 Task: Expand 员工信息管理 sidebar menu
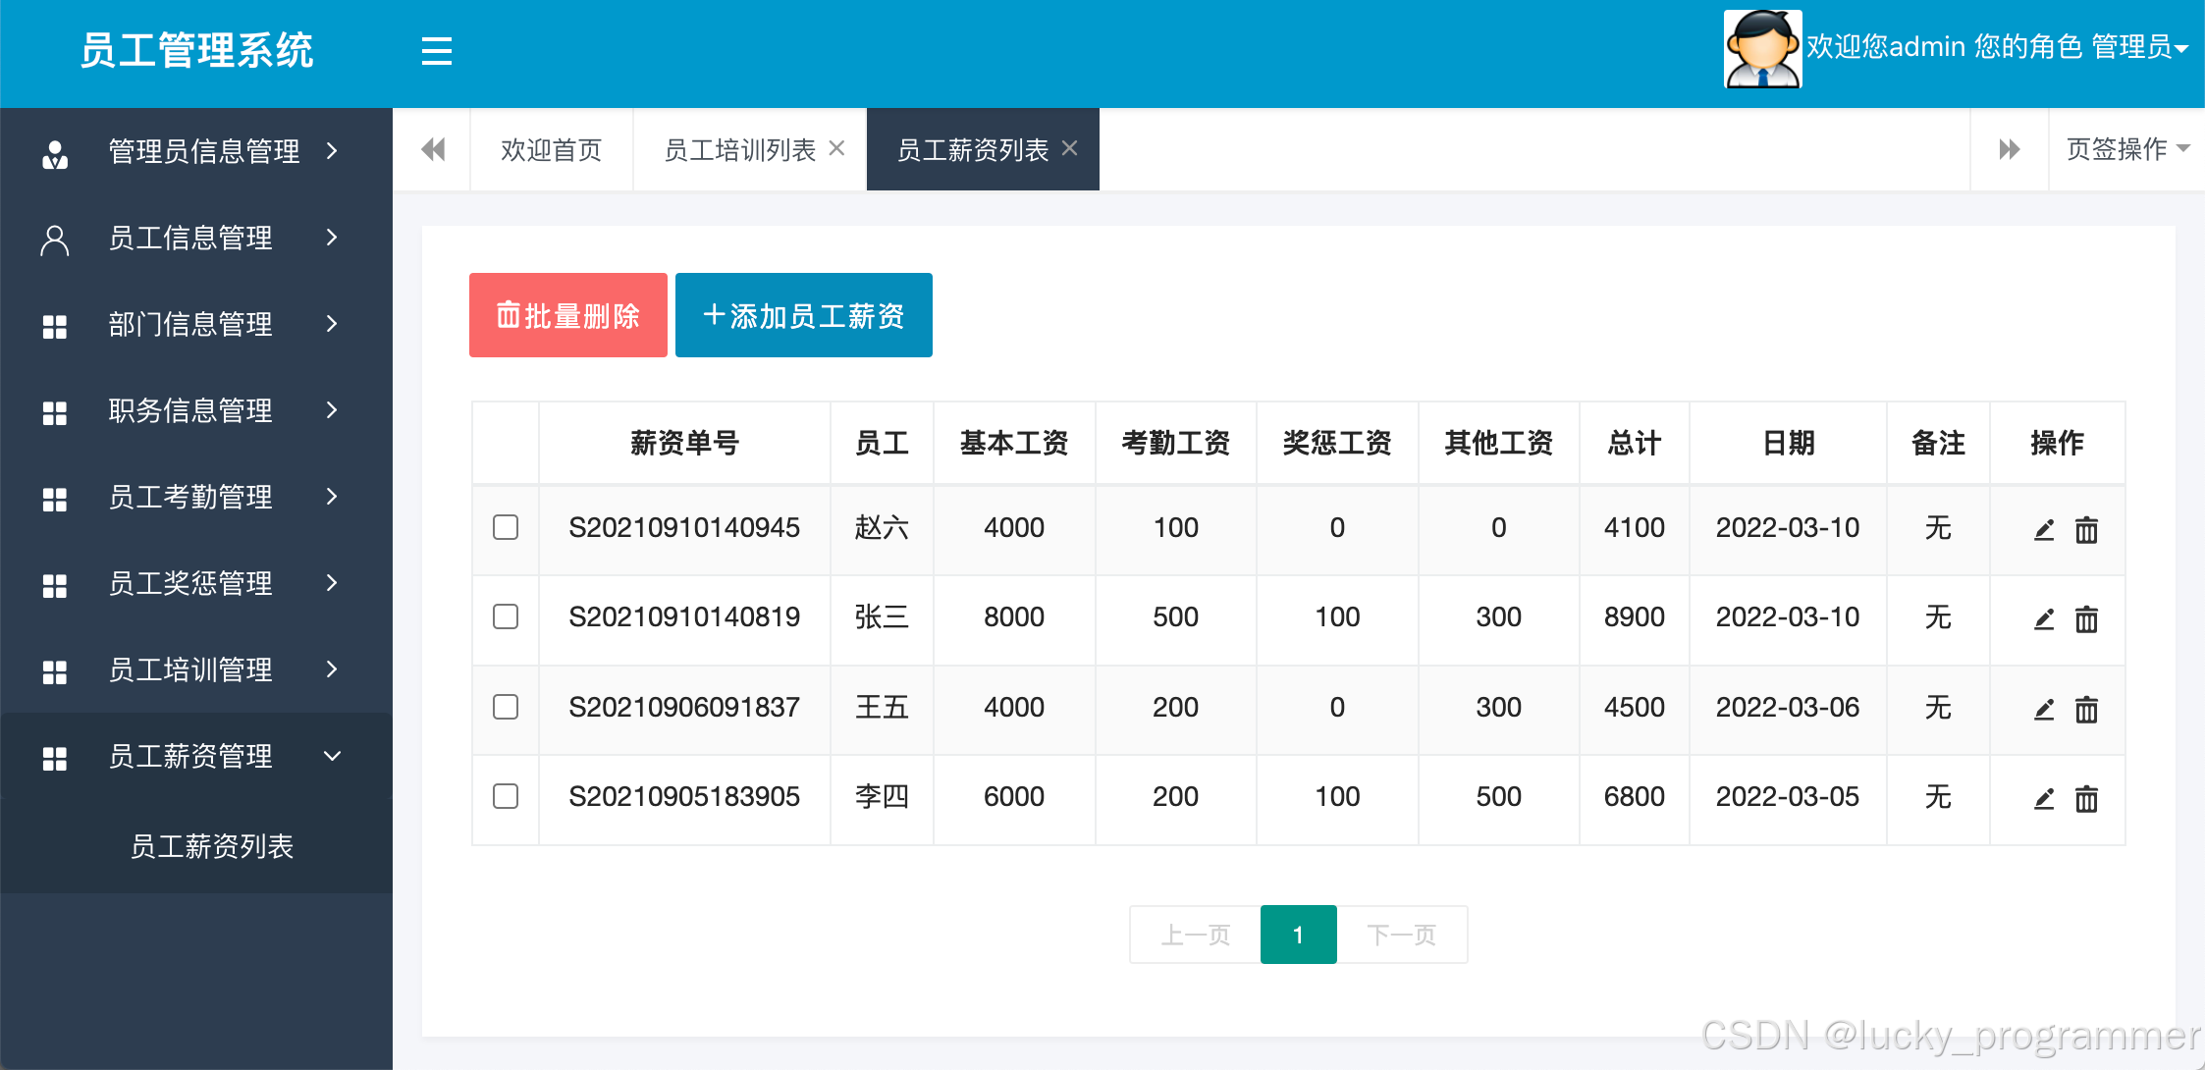(191, 238)
